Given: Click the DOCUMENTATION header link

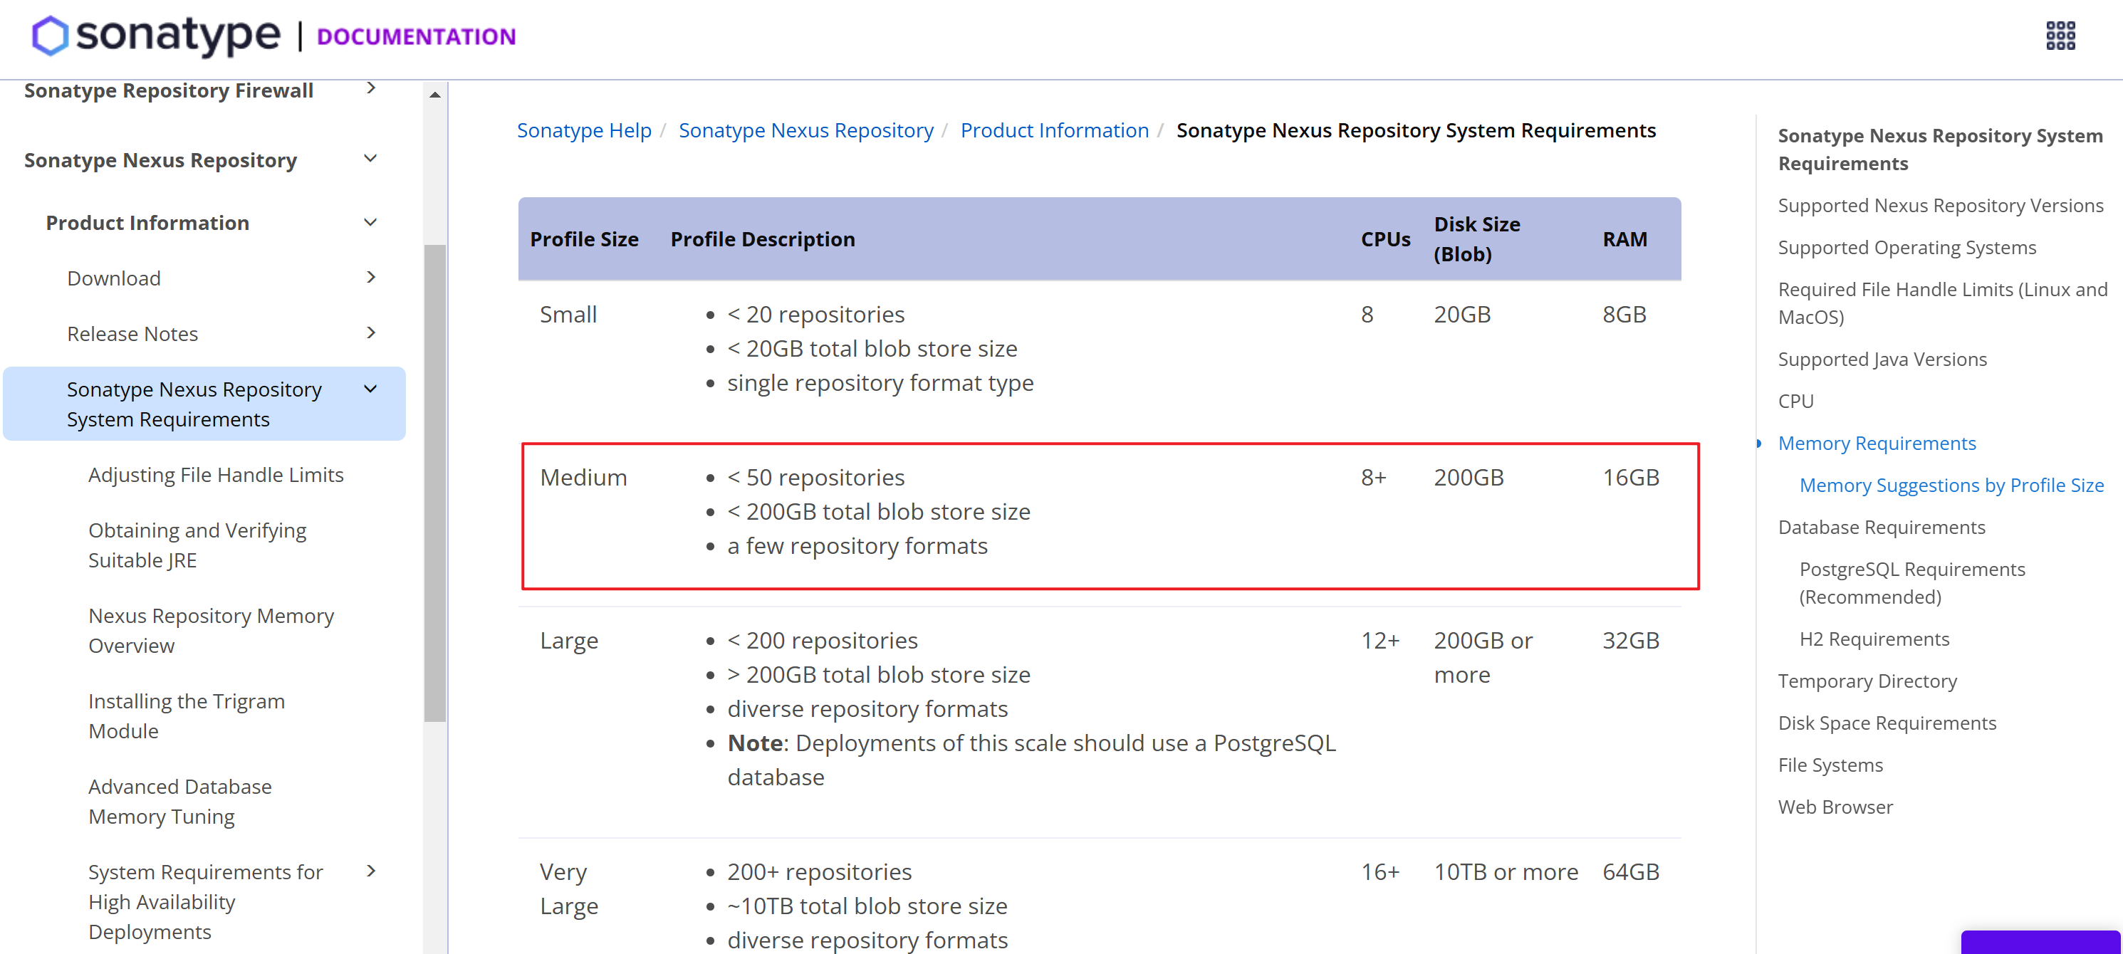Looking at the screenshot, I should [x=416, y=36].
